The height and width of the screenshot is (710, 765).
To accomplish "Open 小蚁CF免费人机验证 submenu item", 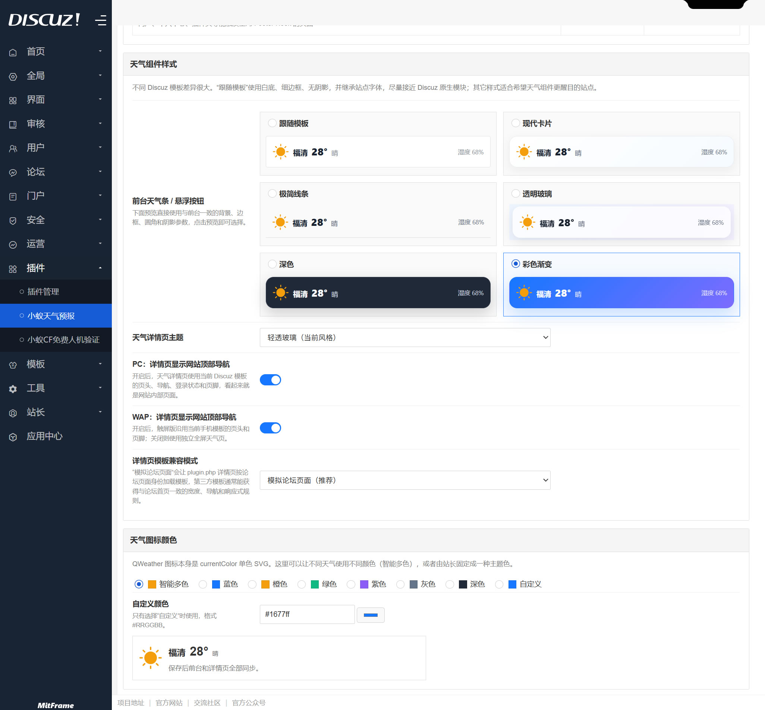I will click(56, 340).
